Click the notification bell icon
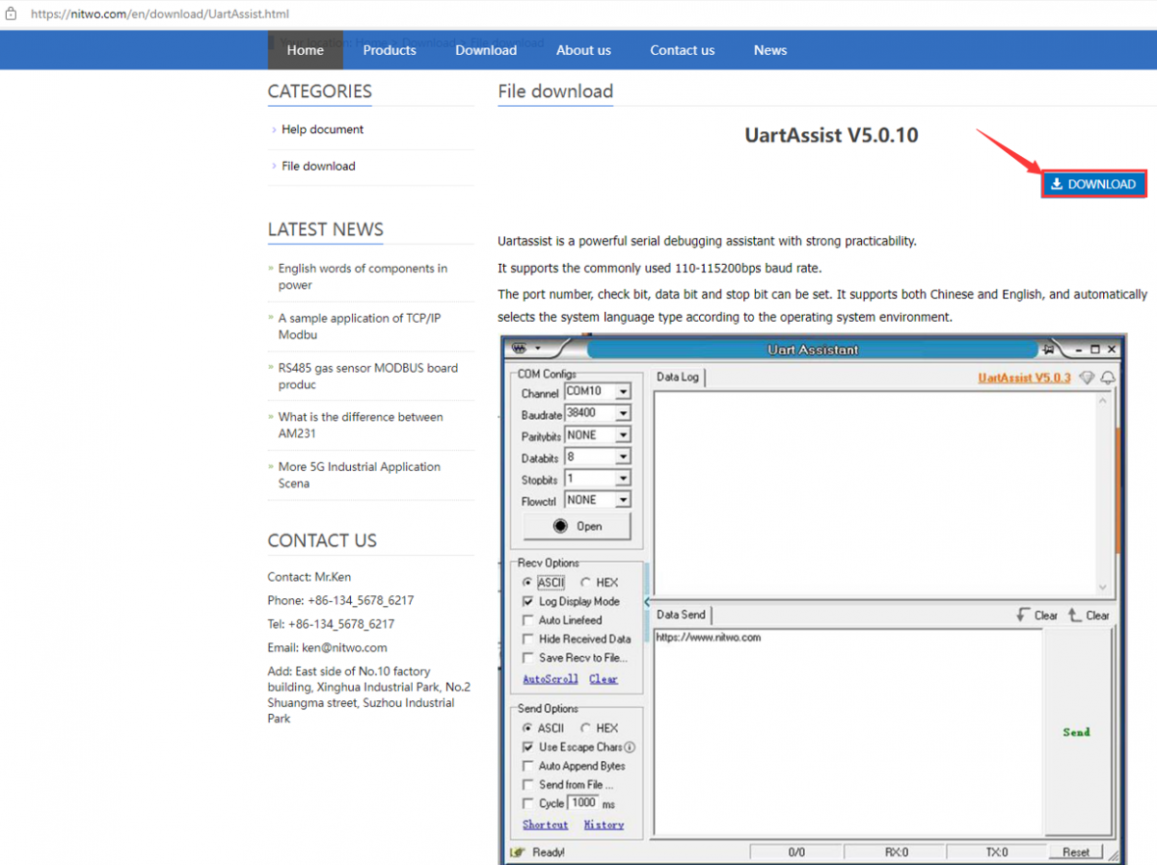The image size is (1157, 865). tap(1108, 378)
